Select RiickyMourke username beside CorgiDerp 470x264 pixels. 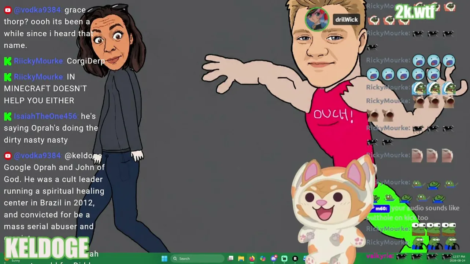[38, 61]
